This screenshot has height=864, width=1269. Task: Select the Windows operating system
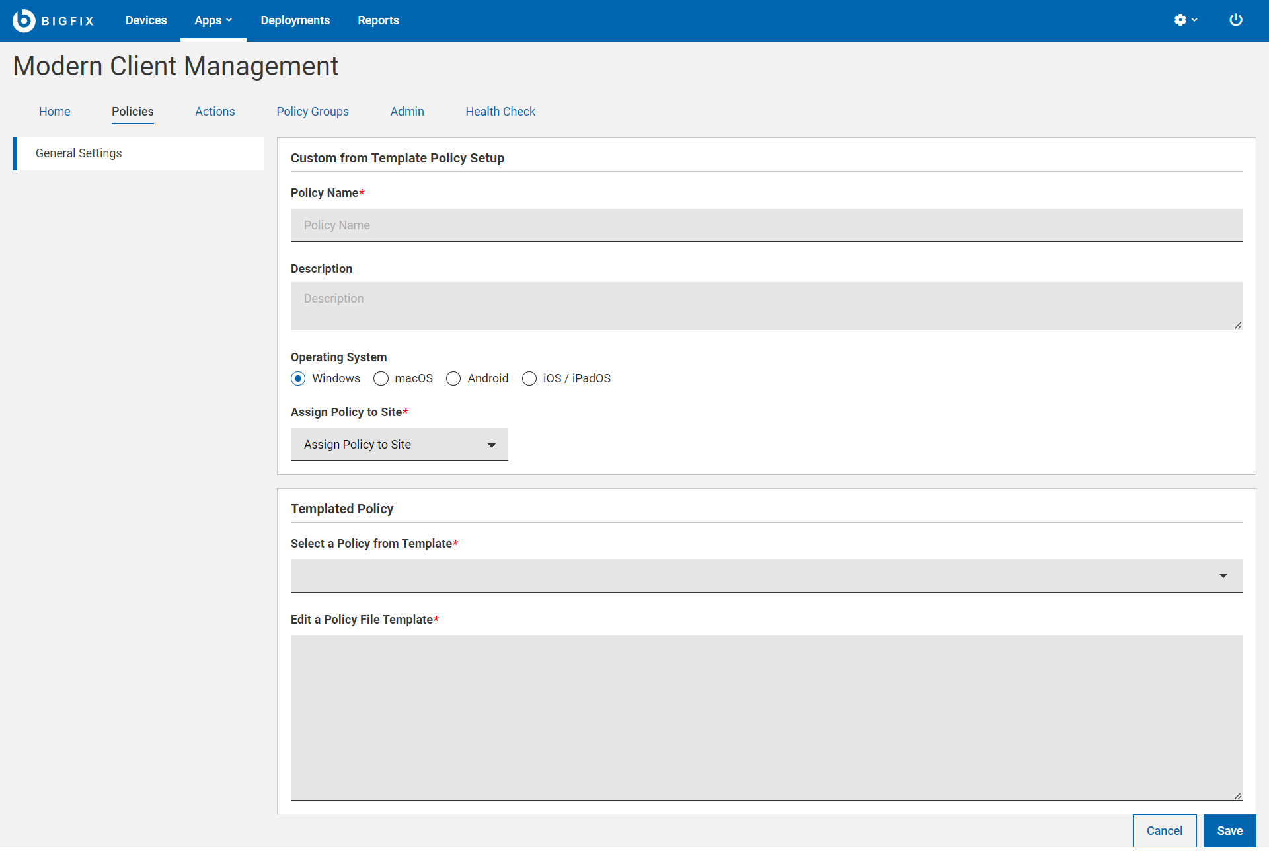point(298,378)
